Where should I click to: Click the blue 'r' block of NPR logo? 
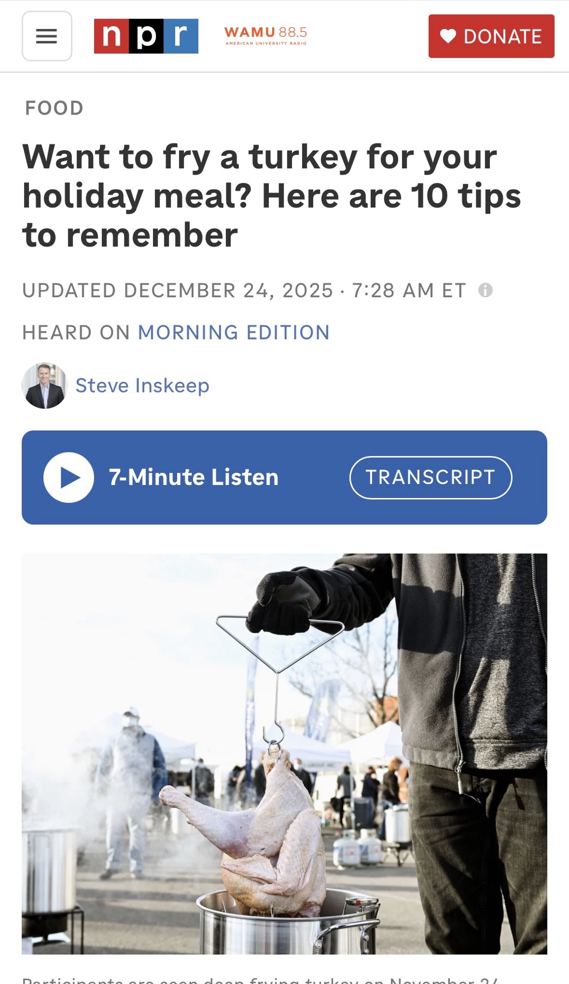tap(181, 36)
